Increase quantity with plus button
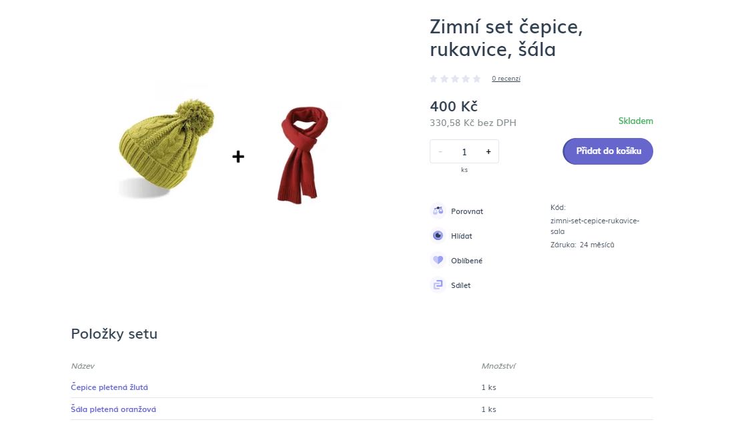 coord(488,152)
